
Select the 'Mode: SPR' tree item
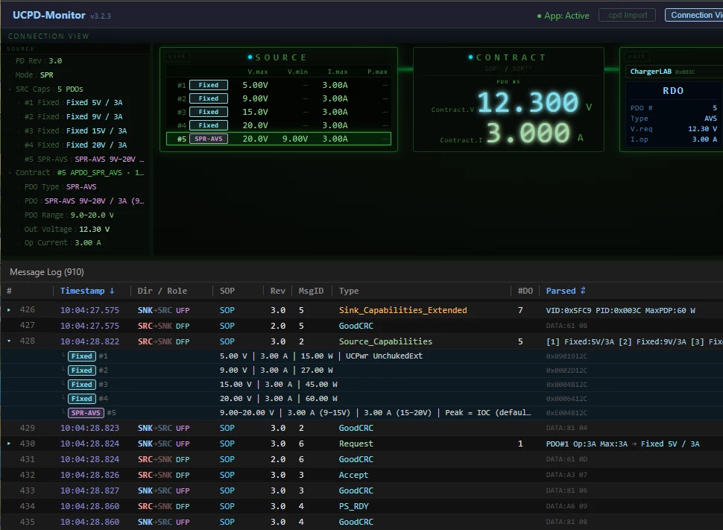[34, 75]
